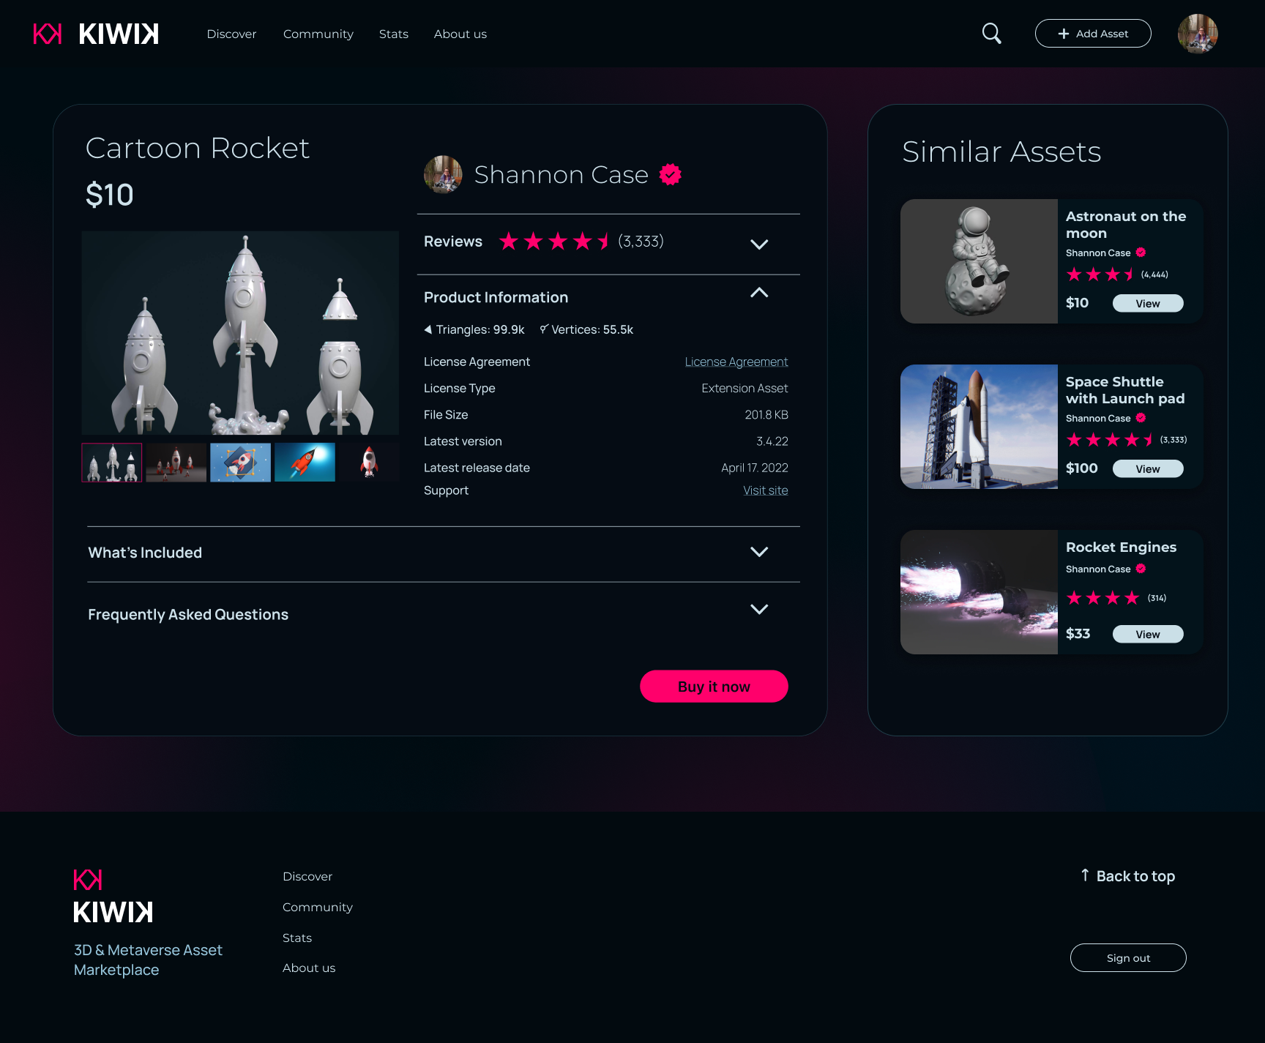Open the License Agreement link
1265x1043 pixels.
[x=736, y=362]
